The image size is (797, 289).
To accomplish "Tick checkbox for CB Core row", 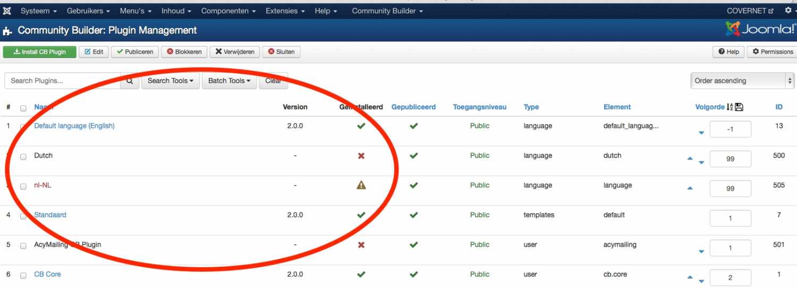I will pyautogui.click(x=23, y=276).
